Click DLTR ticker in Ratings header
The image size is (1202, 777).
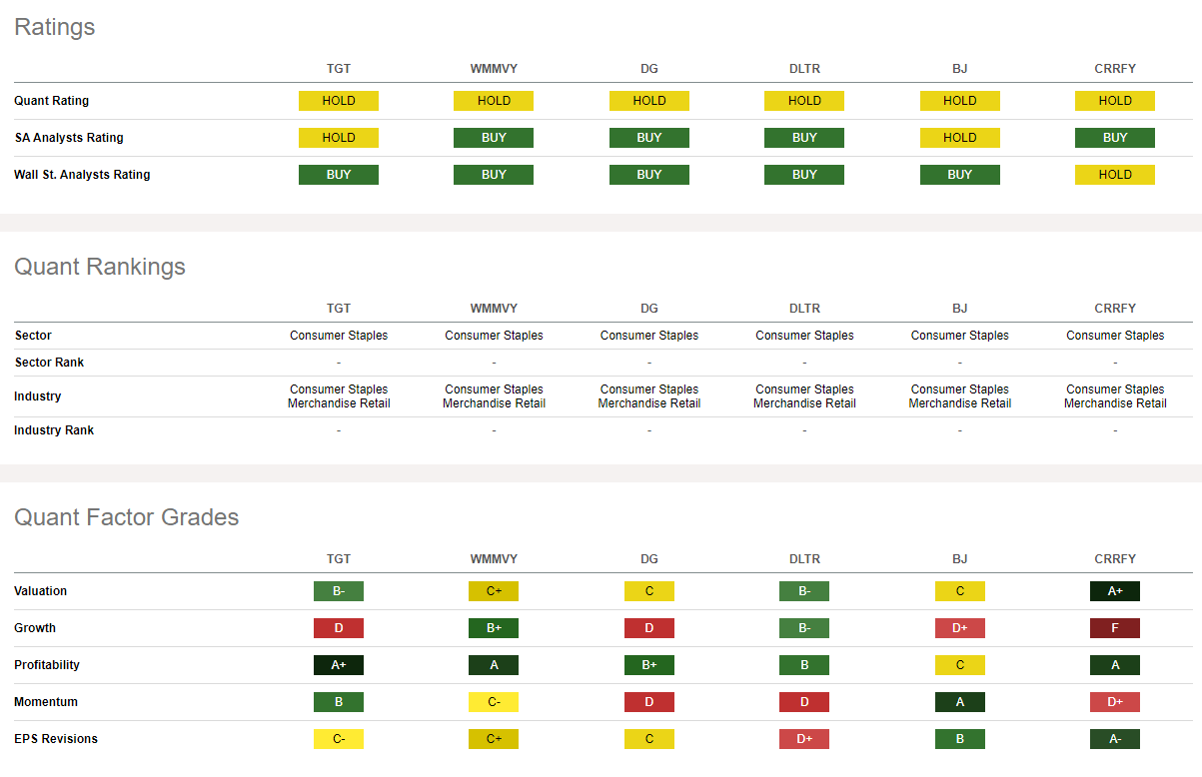804,69
